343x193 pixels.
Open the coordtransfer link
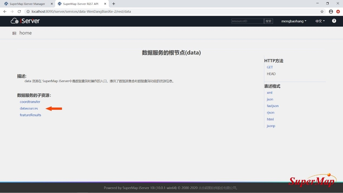click(30, 102)
